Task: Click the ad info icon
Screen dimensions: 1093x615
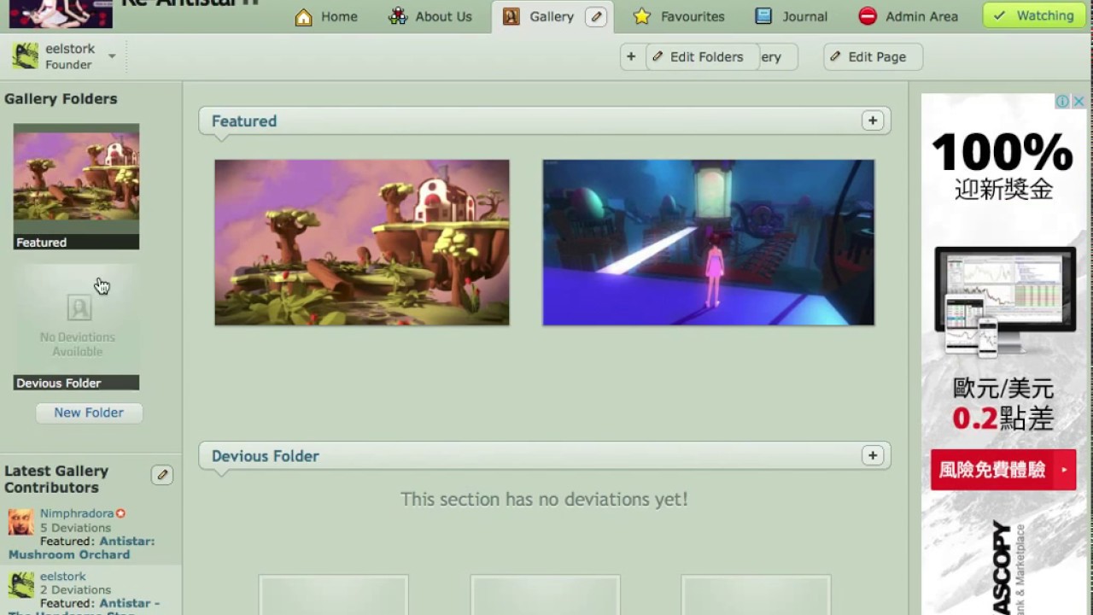Action: (1062, 102)
